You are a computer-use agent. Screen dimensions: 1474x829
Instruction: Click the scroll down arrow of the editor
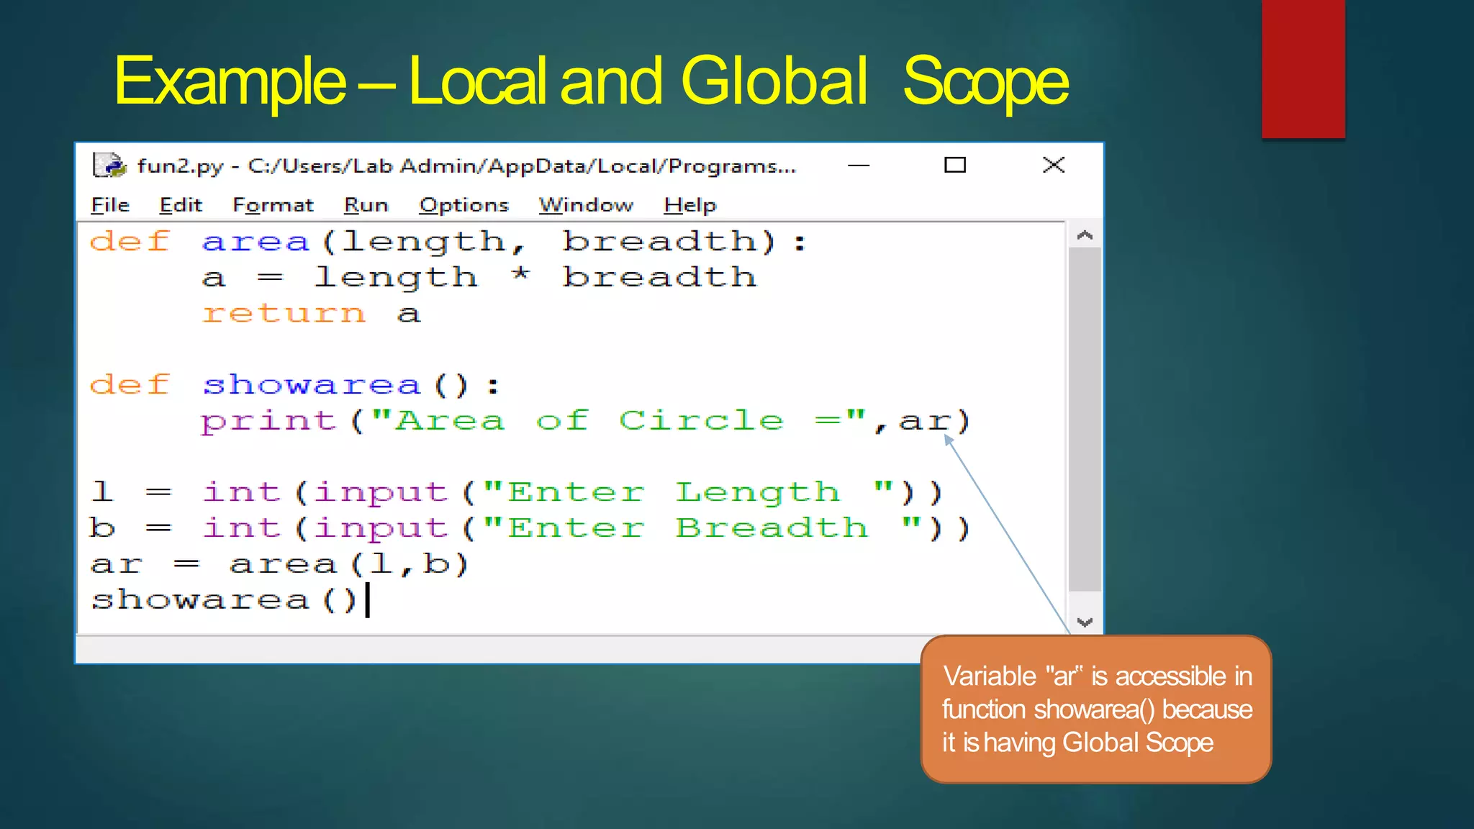(1085, 622)
